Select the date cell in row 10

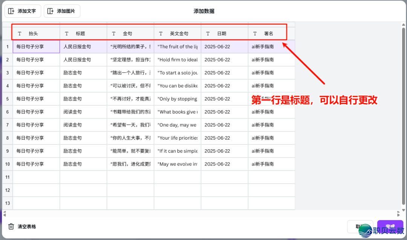coord(224,164)
